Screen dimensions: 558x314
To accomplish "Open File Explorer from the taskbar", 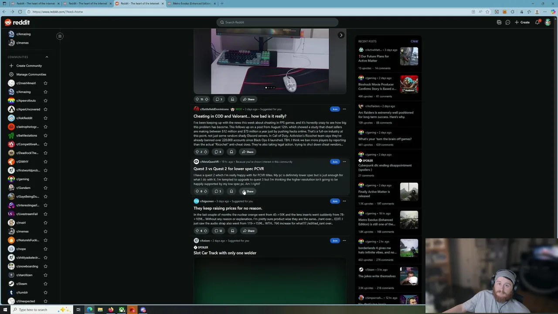I will pos(100,310).
